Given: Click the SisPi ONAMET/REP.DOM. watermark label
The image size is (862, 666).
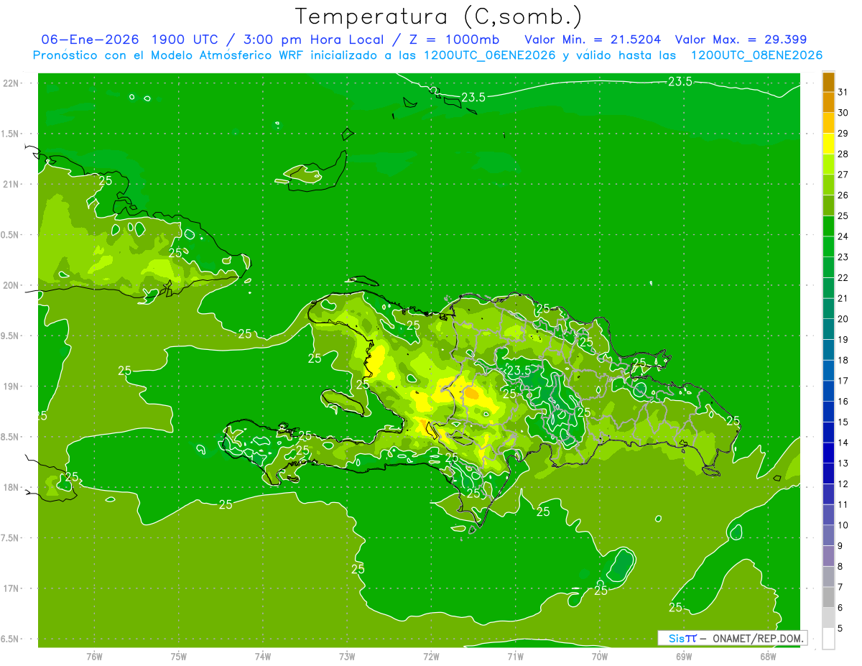Looking at the screenshot, I should (733, 638).
